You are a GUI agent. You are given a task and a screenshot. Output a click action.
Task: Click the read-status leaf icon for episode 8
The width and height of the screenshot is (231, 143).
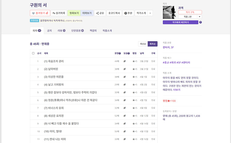(125, 116)
